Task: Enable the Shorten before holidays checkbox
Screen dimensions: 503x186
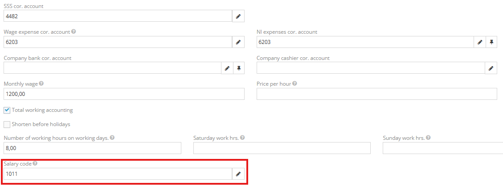Action: coord(7,124)
